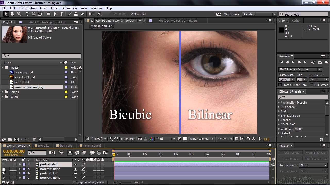Open the RAM Preview Options dropdown
The height and width of the screenshot is (185, 330).
tap(300, 69)
